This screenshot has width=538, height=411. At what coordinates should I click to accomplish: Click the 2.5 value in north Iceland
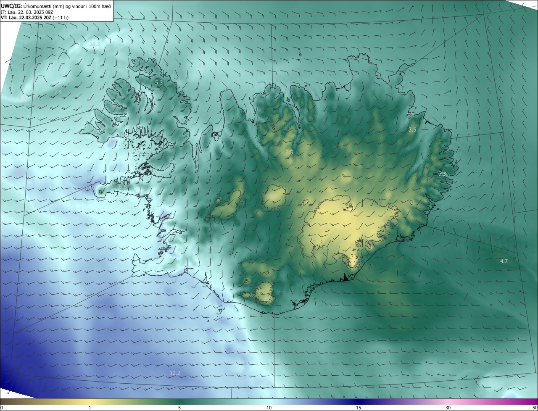click(289, 153)
